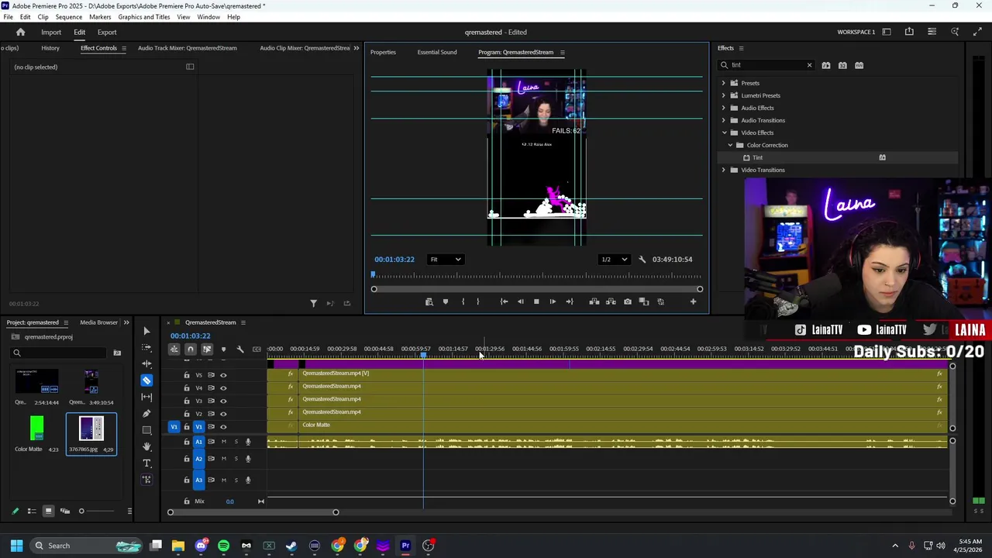Screen dimensions: 992x558
Task: Select the Type tool
Action: coord(146,463)
